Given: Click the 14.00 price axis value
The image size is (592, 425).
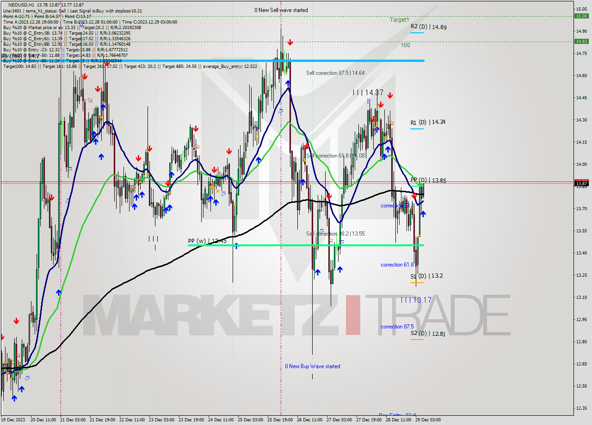Looking at the screenshot, I should 581,164.
